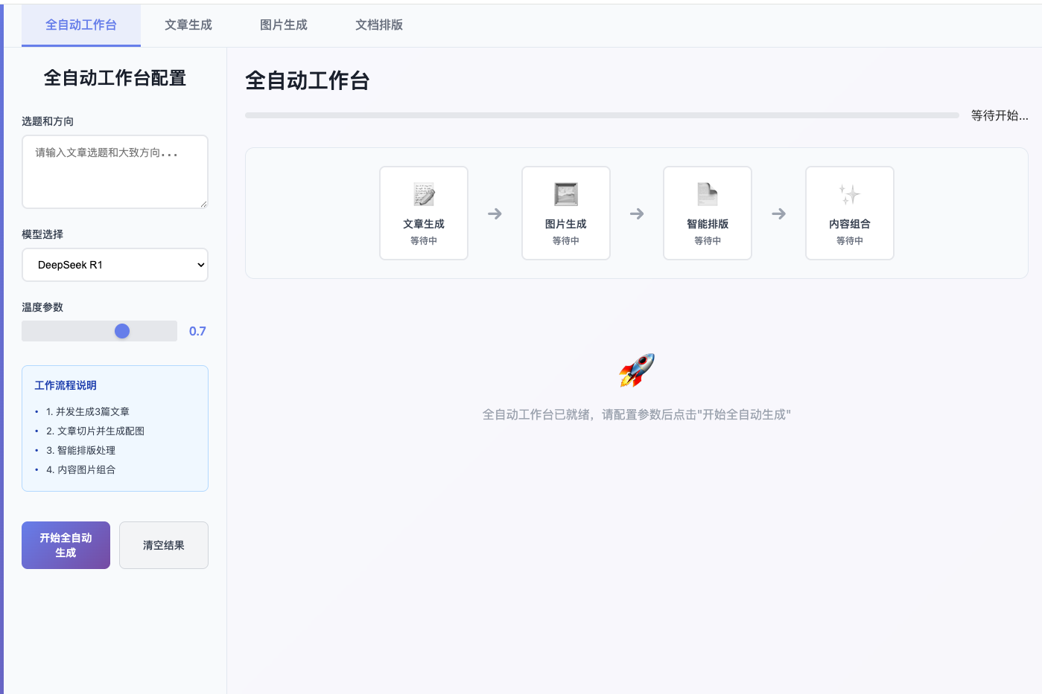Click the 等待开始 progress bar
The image size is (1042, 694).
602,115
